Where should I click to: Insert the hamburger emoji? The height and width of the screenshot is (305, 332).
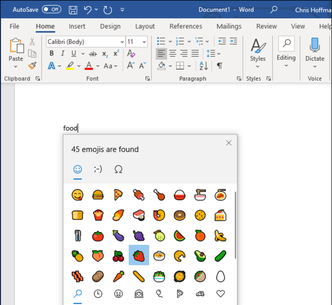coord(98,194)
